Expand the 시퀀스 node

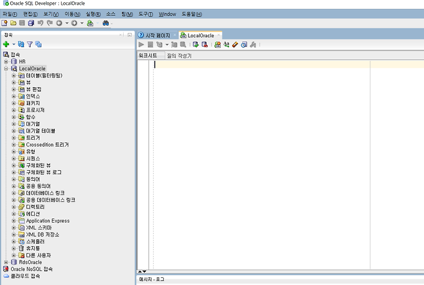tap(14, 158)
